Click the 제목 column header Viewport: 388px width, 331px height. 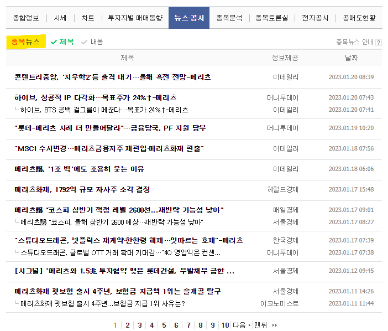127,58
